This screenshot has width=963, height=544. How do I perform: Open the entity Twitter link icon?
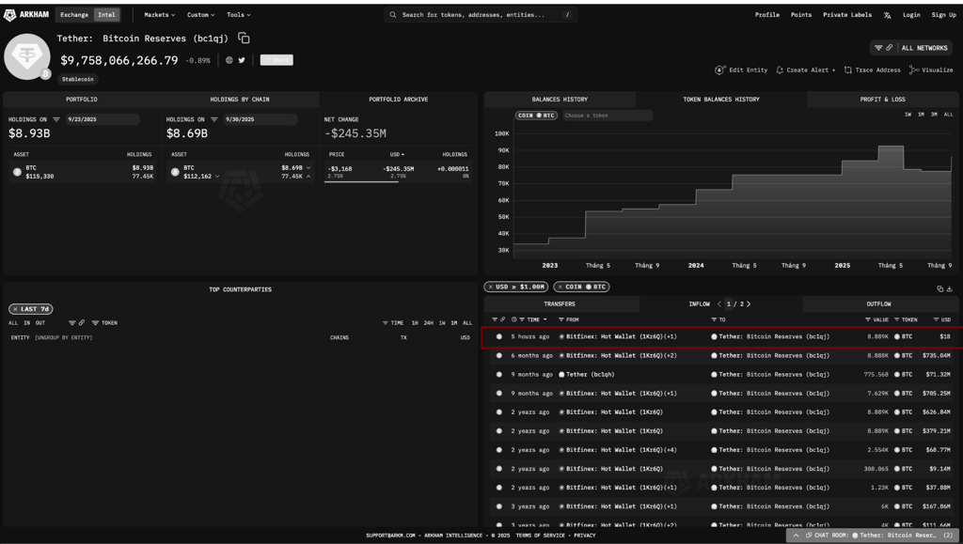click(242, 60)
